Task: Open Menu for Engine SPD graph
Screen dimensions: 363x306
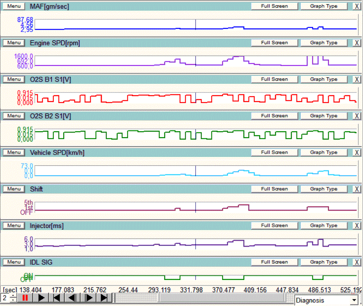Action: pyautogui.click(x=13, y=43)
